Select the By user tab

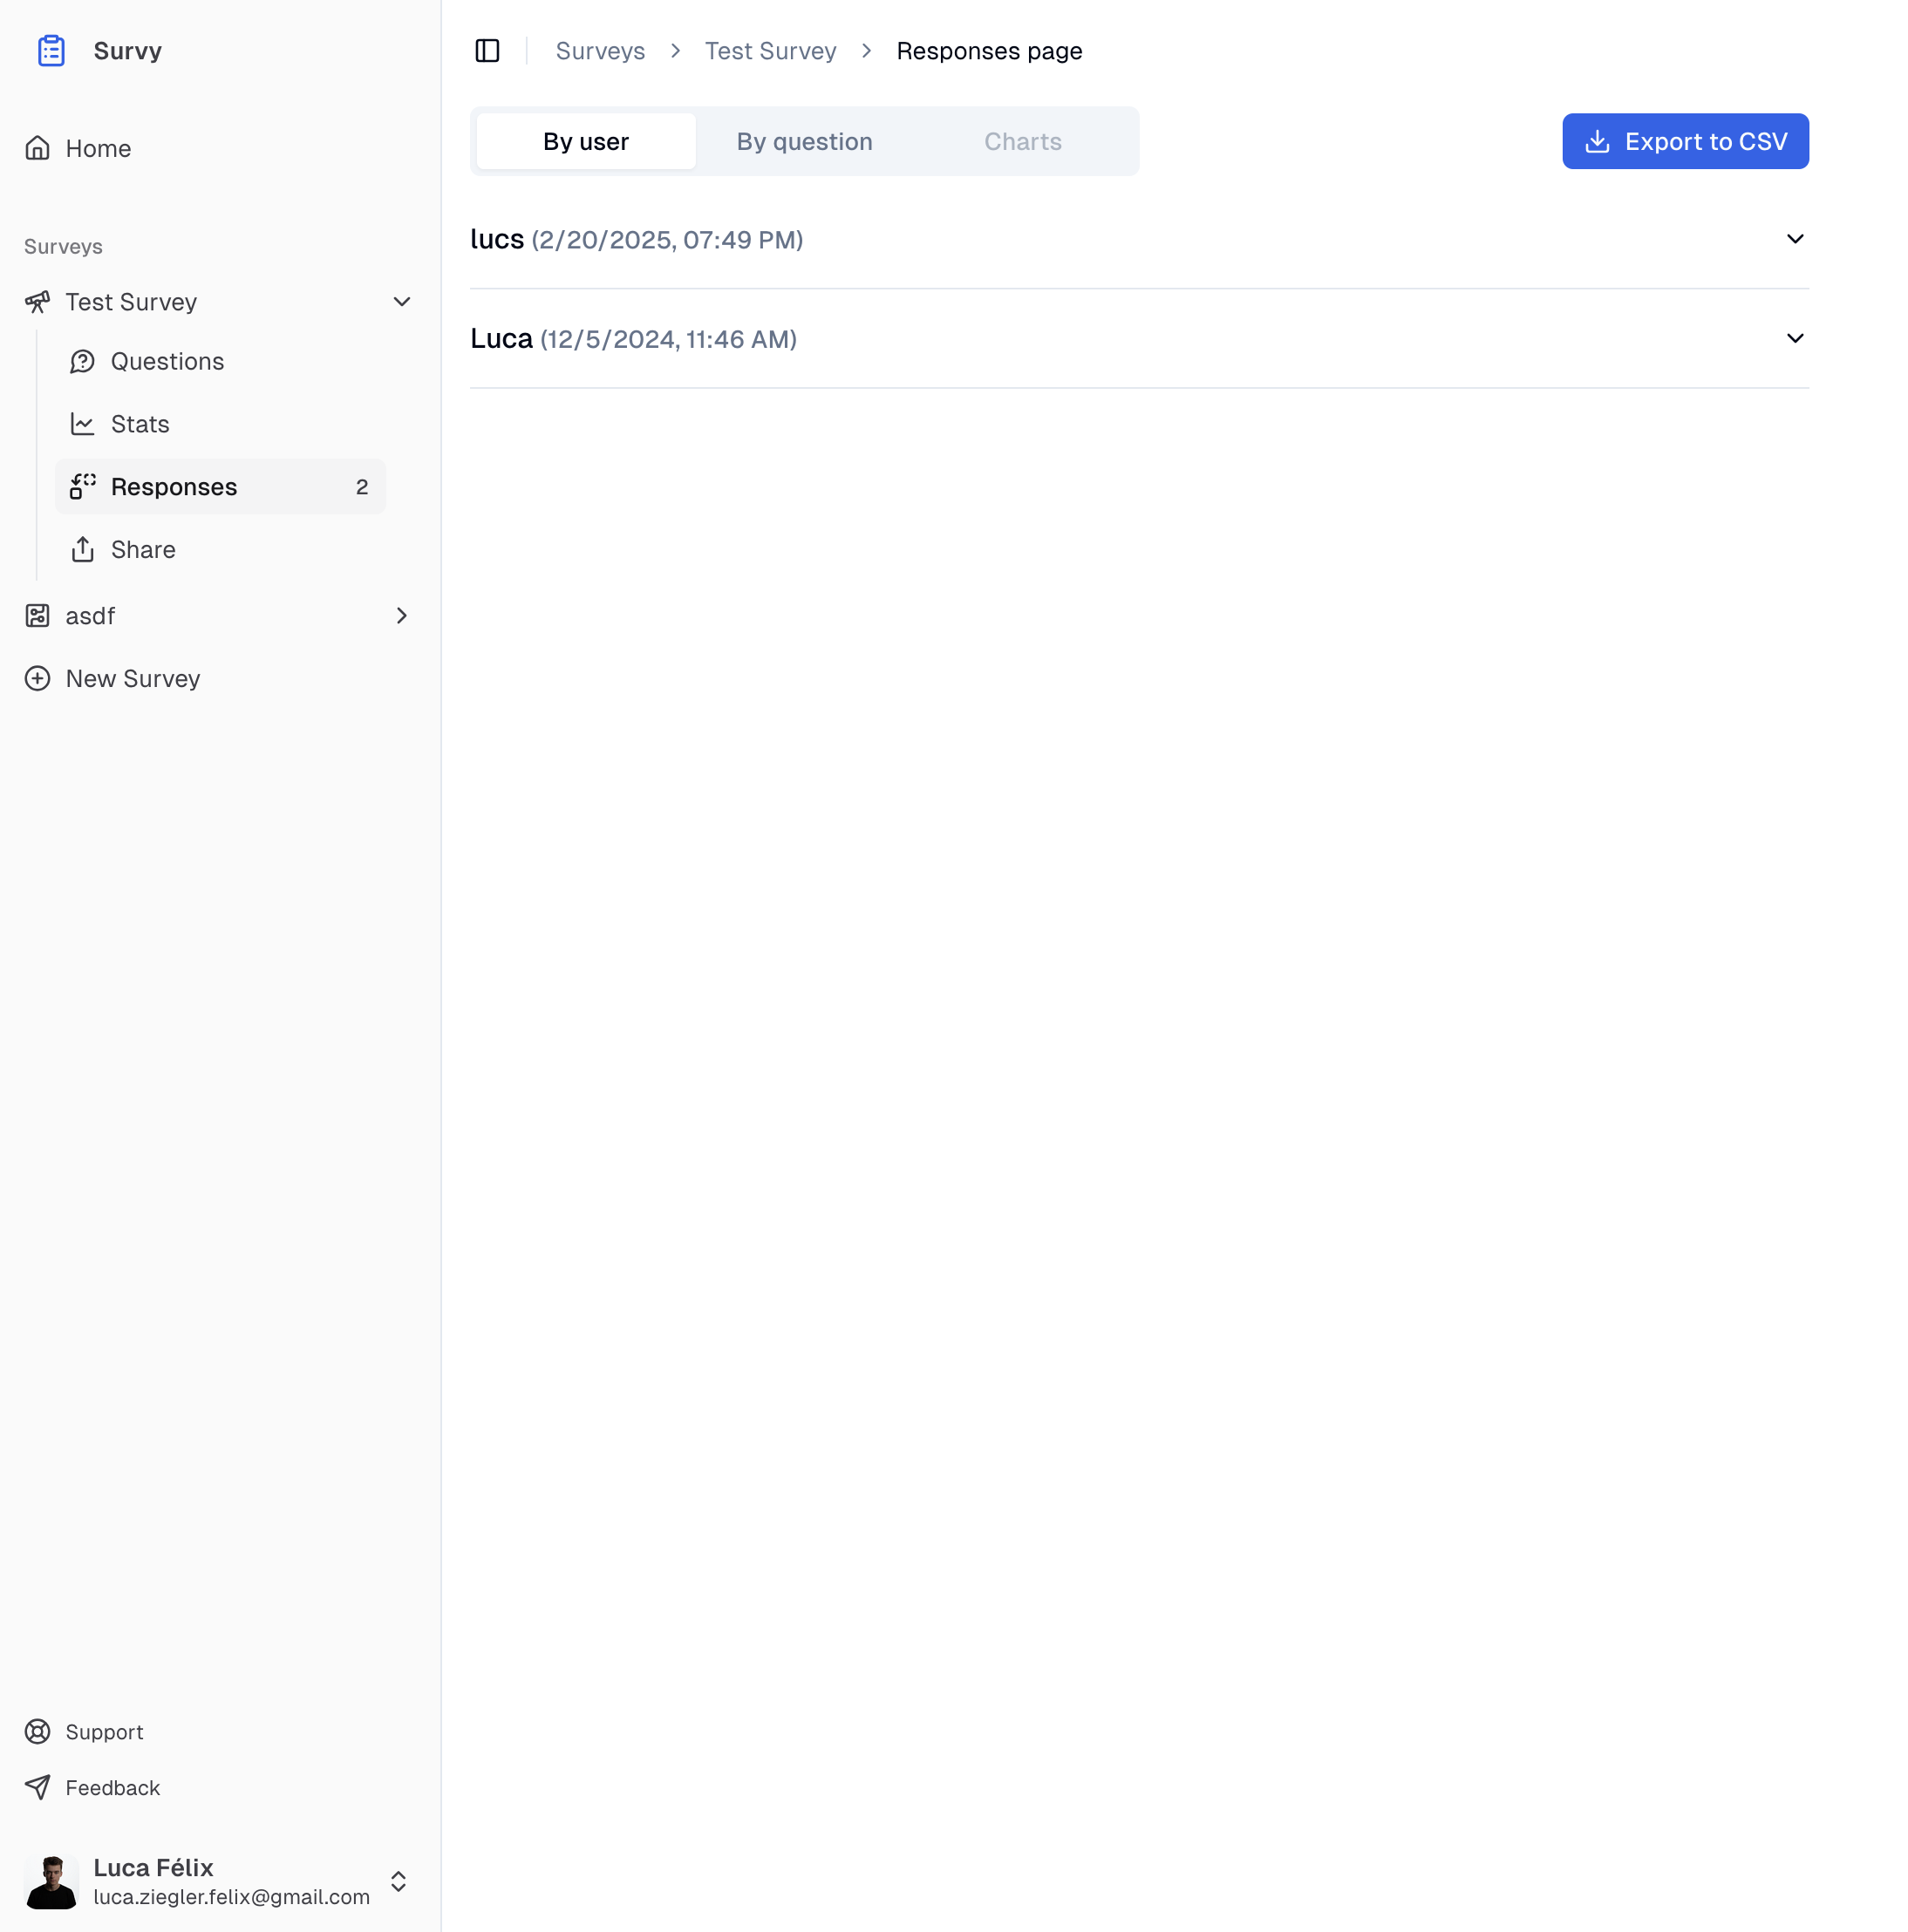(585, 141)
